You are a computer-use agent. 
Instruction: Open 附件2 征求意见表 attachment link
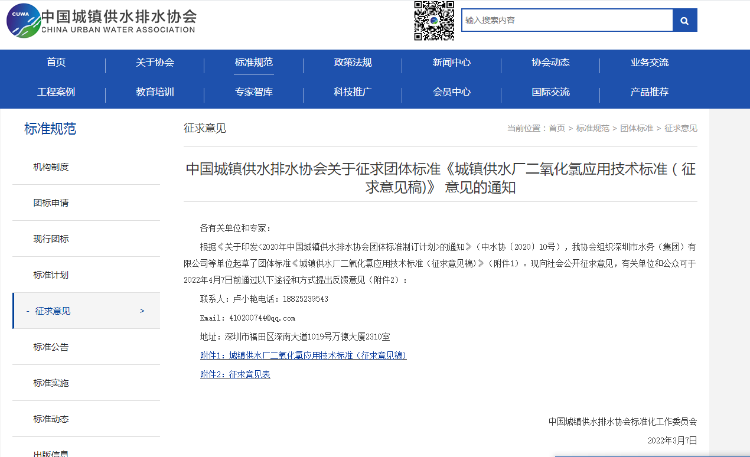[235, 374]
